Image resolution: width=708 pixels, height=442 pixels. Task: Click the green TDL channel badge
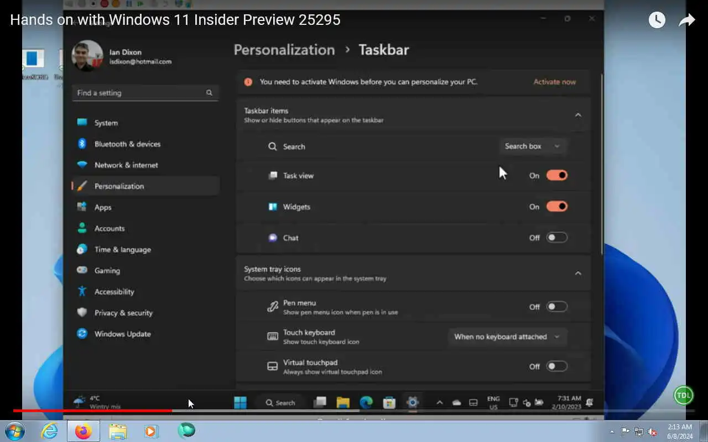point(684,395)
